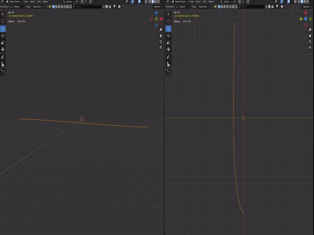Select the Annotate tool in right viewport
The width and height of the screenshot is (314, 235).
(169, 57)
